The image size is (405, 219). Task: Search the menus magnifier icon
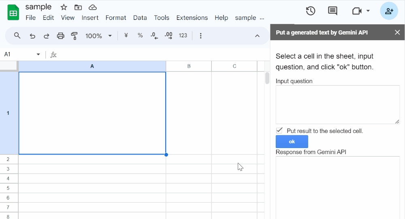[x=17, y=35]
